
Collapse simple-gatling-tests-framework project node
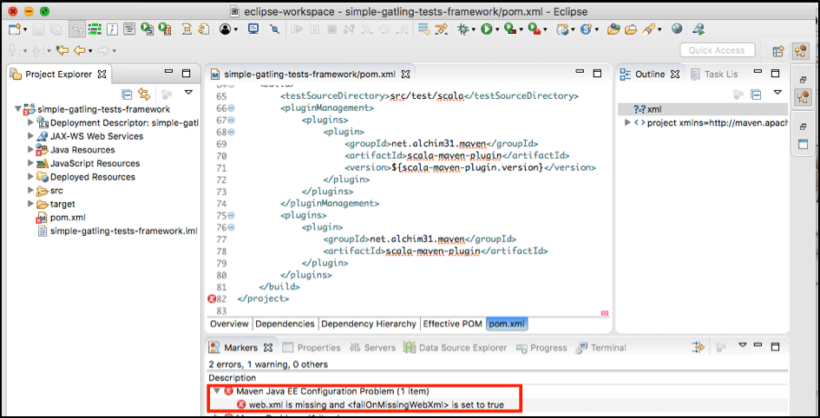[17, 109]
